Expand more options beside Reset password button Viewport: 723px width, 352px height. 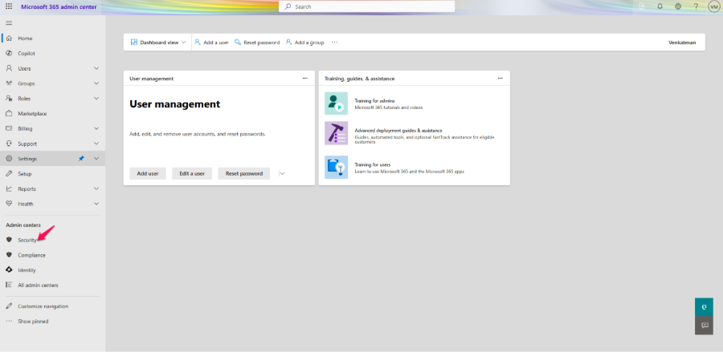coord(282,173)
